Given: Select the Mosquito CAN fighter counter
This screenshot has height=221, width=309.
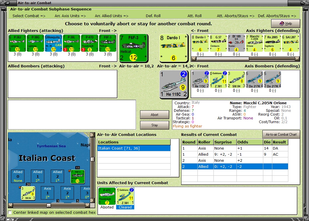Looking at the screenshot, I should 53,43.
